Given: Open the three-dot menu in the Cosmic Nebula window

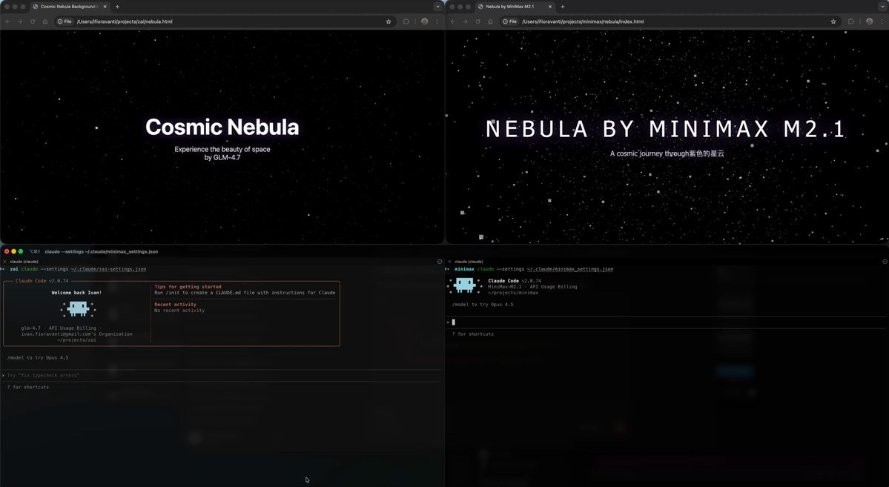Looking at the screenshot, I should [437, 21].
